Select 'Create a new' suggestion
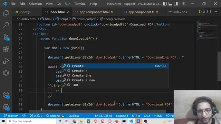 [x=115, y=80]
